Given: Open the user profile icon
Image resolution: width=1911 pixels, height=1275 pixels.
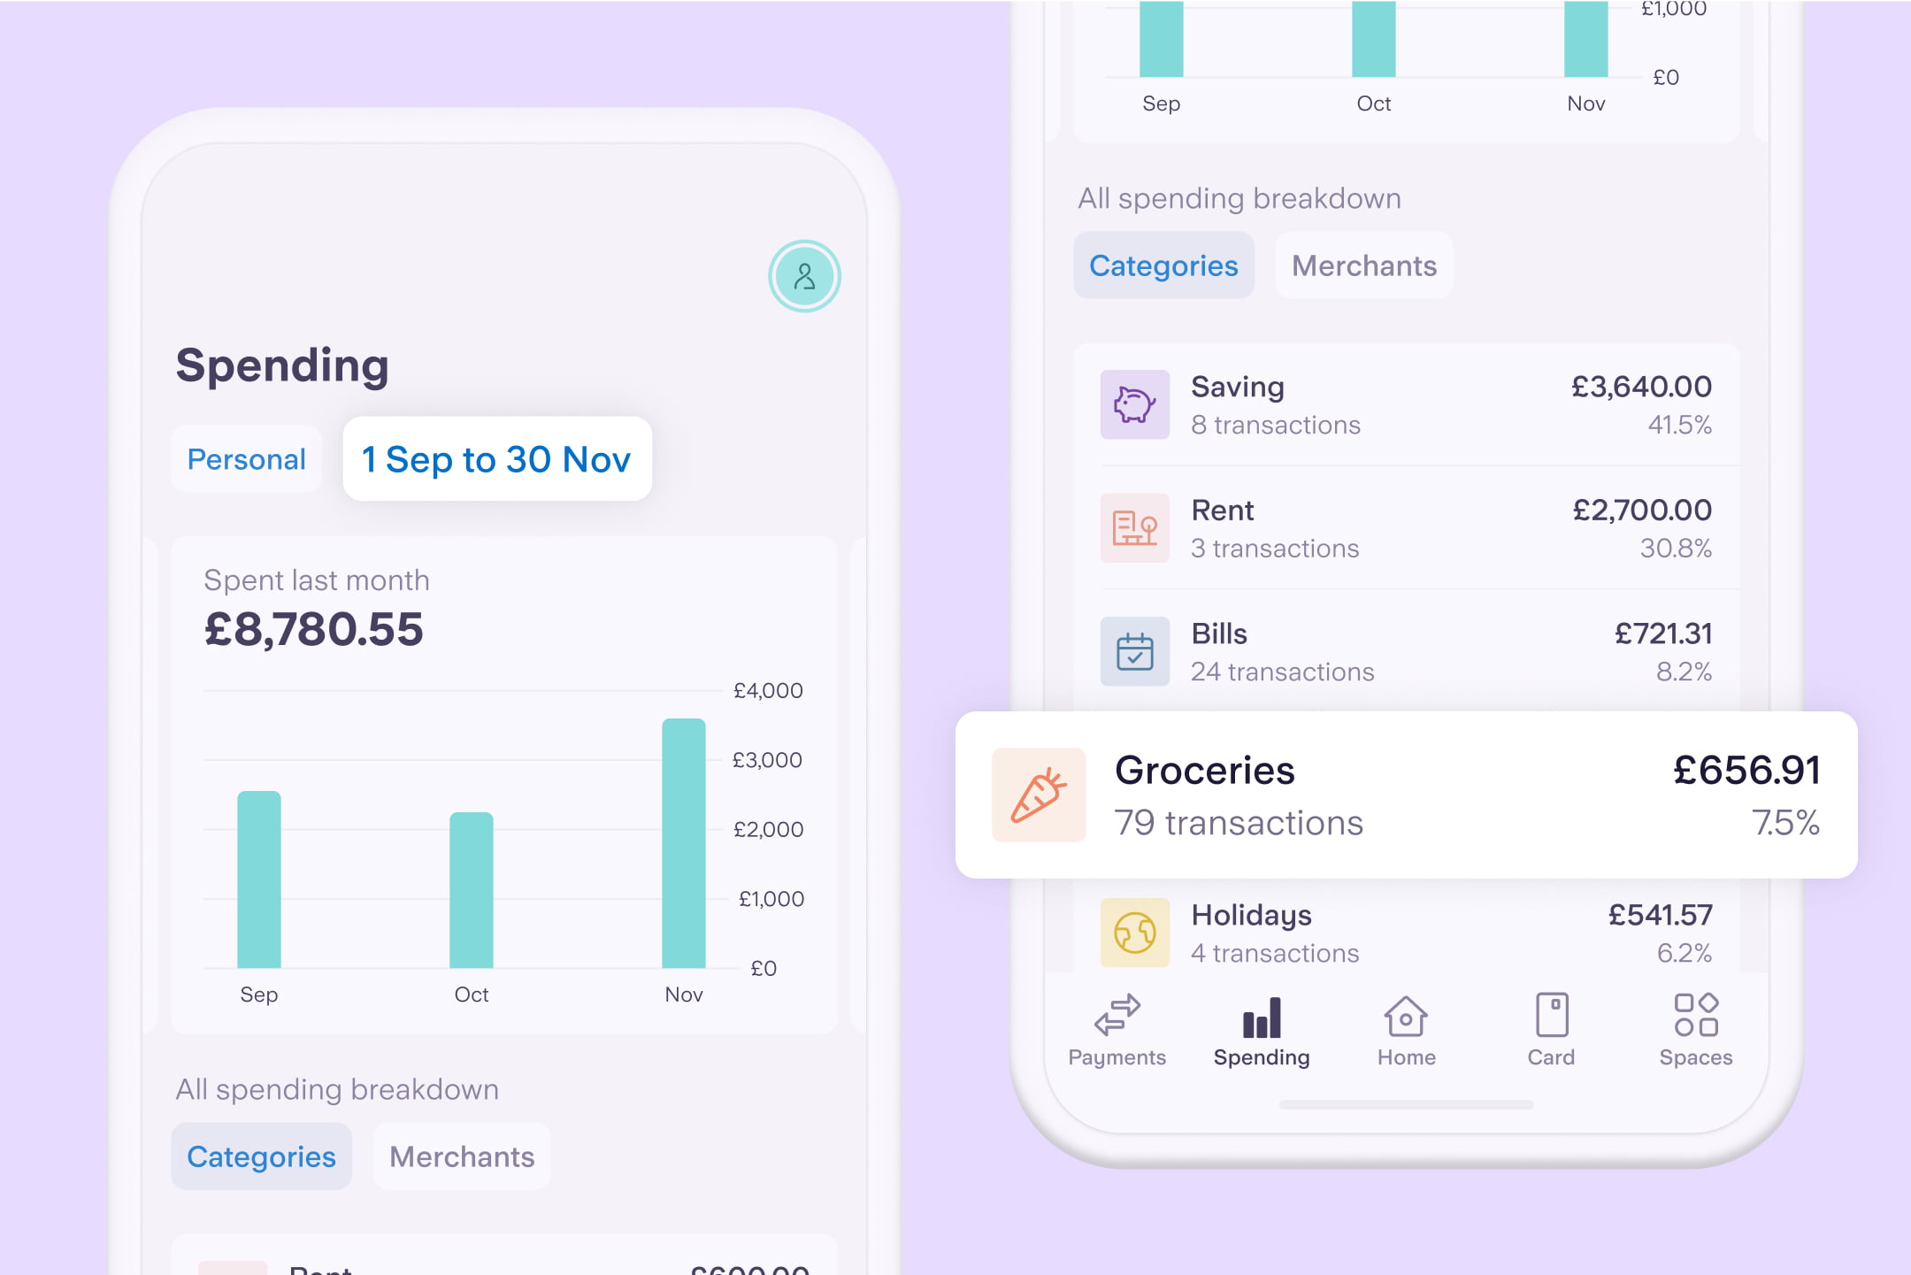Looking at the screenshot, I should [x=807, y=274].
